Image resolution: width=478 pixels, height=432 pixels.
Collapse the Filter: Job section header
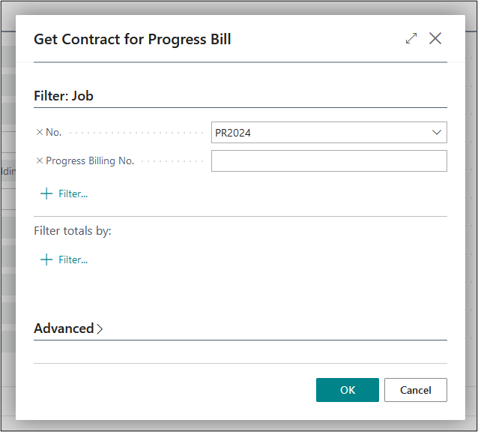(64, 96)
